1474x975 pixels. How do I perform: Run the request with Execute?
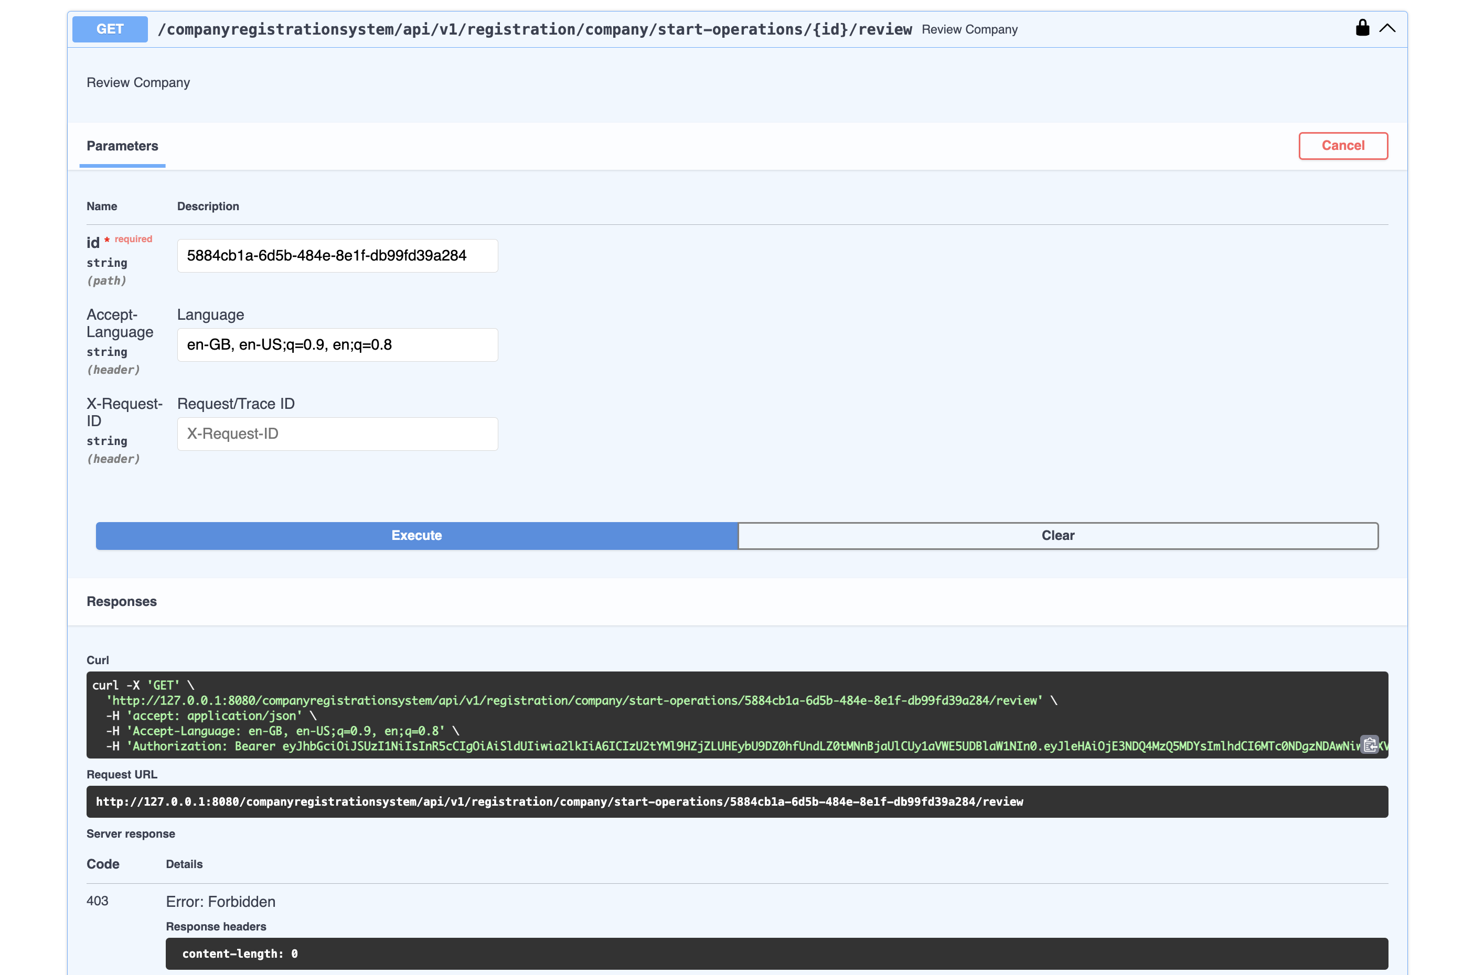pos(416,535)
